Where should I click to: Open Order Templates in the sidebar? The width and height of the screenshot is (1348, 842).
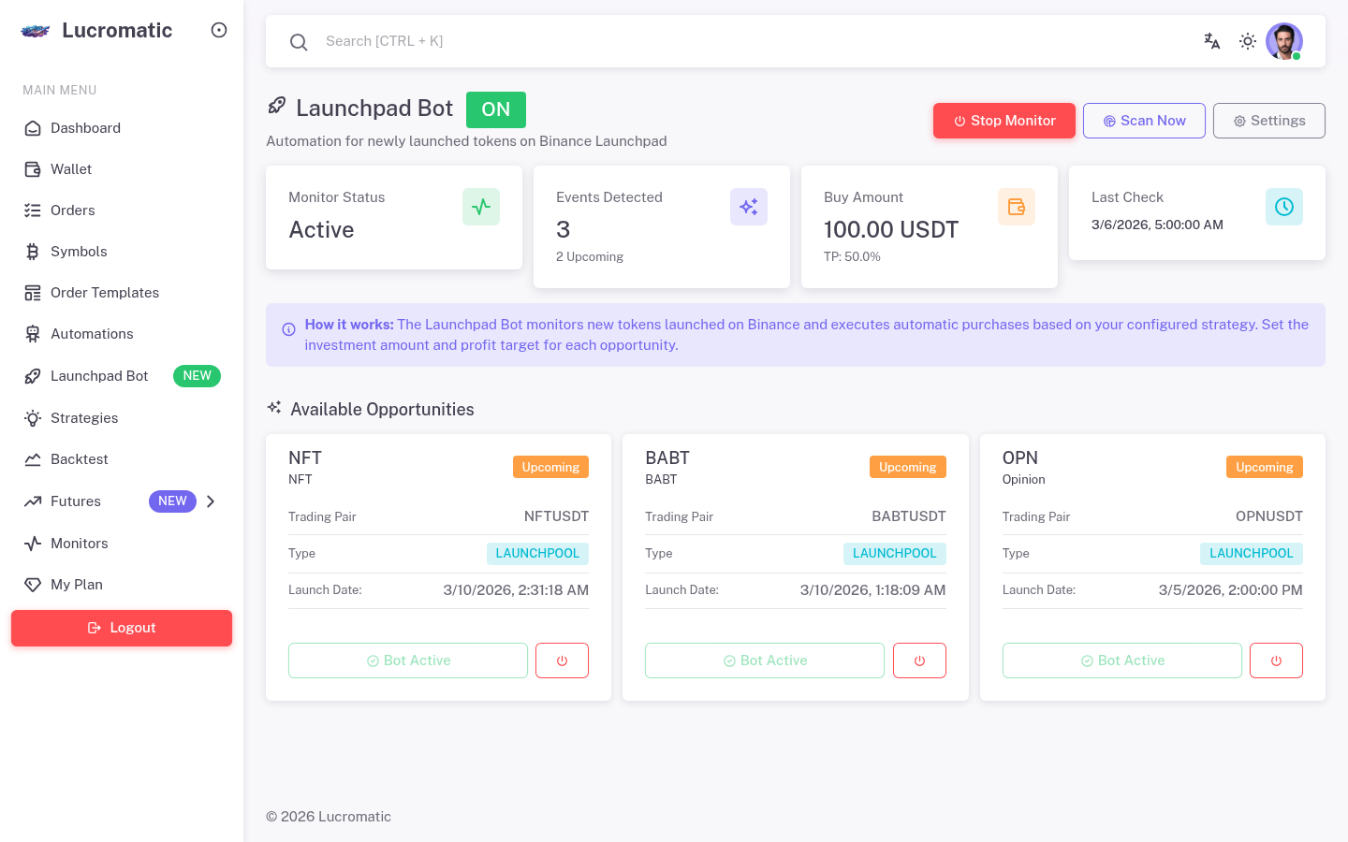(104, 293)
